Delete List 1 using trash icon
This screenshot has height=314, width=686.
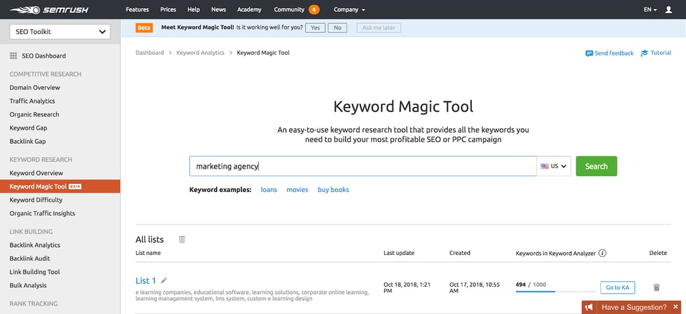tap(657, 287)
